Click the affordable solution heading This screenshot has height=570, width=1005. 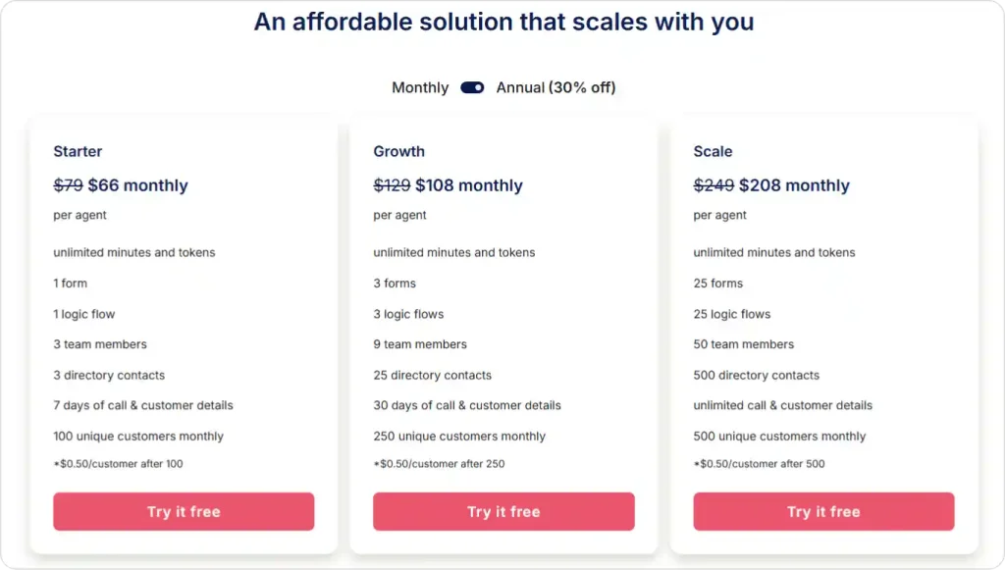point(503,22)
